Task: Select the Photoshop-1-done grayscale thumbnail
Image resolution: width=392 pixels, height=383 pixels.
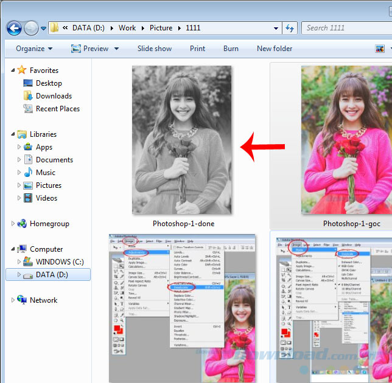Action: coord(182,140)
